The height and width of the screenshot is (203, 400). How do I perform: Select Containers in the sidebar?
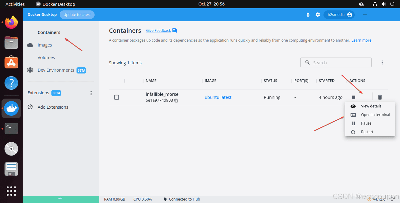[x=49, y=32]
